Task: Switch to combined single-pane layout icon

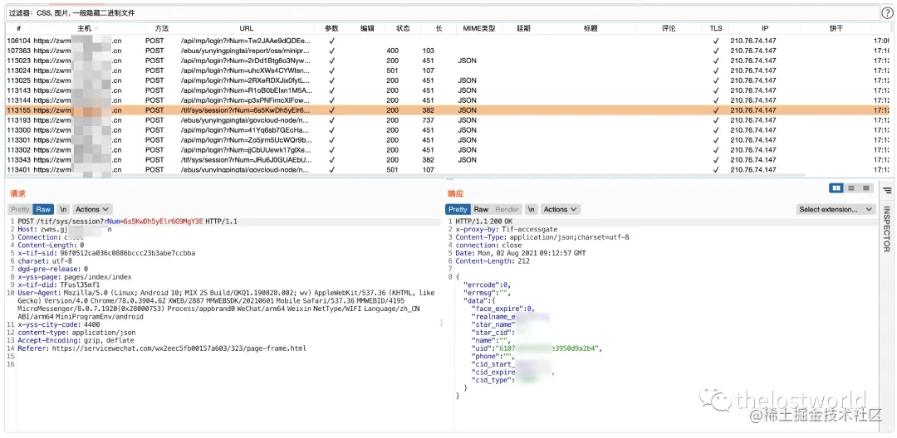Action: click(x=866, y=187)
